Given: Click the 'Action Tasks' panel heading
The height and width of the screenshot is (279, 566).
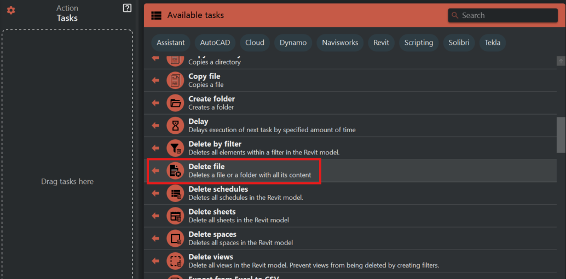Looking at the screenshot, I should pos(67,13).
